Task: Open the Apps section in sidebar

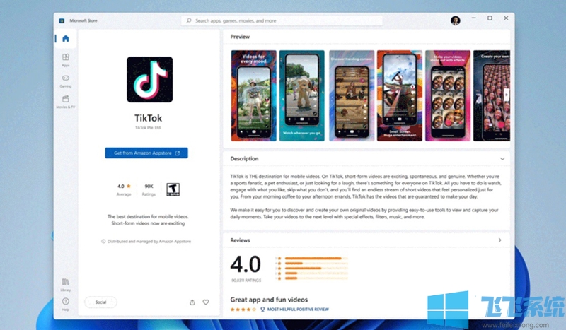Action: (x=66, y=59)
